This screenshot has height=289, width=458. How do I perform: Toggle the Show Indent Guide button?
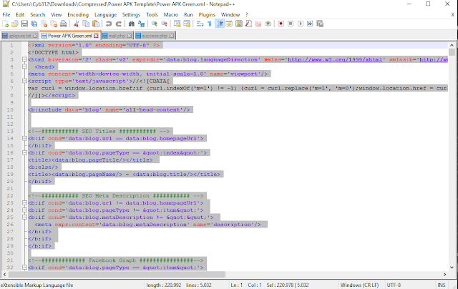(220, 24)
